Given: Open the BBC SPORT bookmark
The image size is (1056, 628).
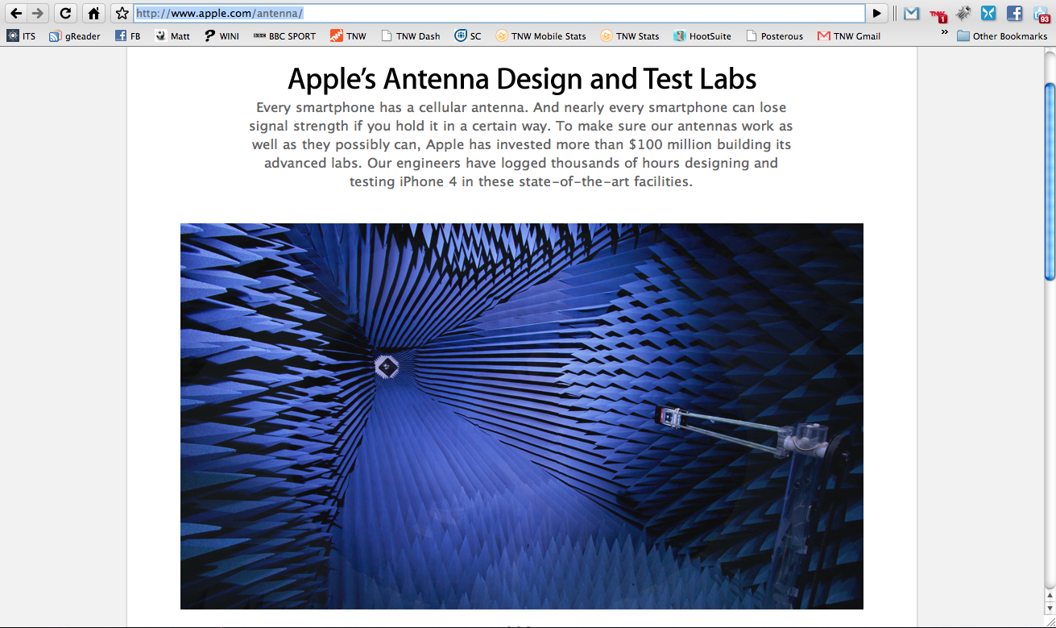Looking at the screenshot, I should [284, 36].
